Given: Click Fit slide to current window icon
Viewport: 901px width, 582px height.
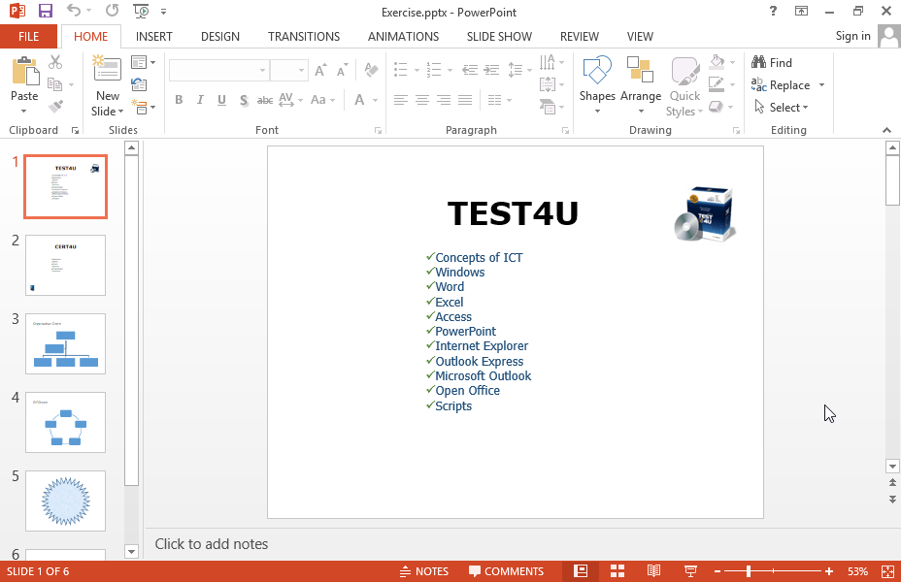Looking at the screenshot, I should click(x=887, y=571).
